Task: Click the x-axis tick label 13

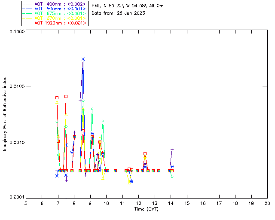Action: click(155, 203)
